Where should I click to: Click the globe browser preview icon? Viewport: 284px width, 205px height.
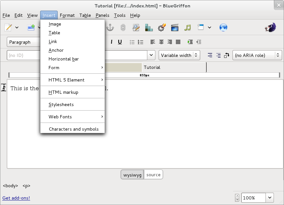tap(223, 27)
